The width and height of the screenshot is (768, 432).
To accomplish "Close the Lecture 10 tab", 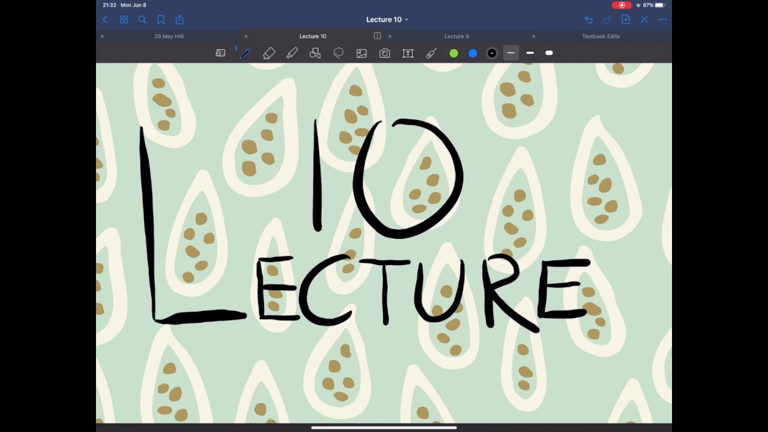I will tap(246, 37).
